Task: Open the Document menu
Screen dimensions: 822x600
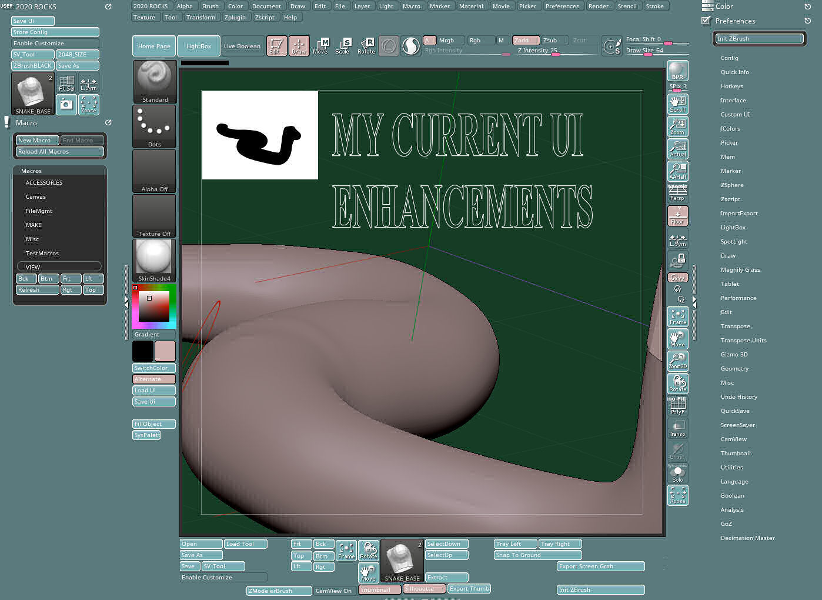Action: tap(266, 6)
